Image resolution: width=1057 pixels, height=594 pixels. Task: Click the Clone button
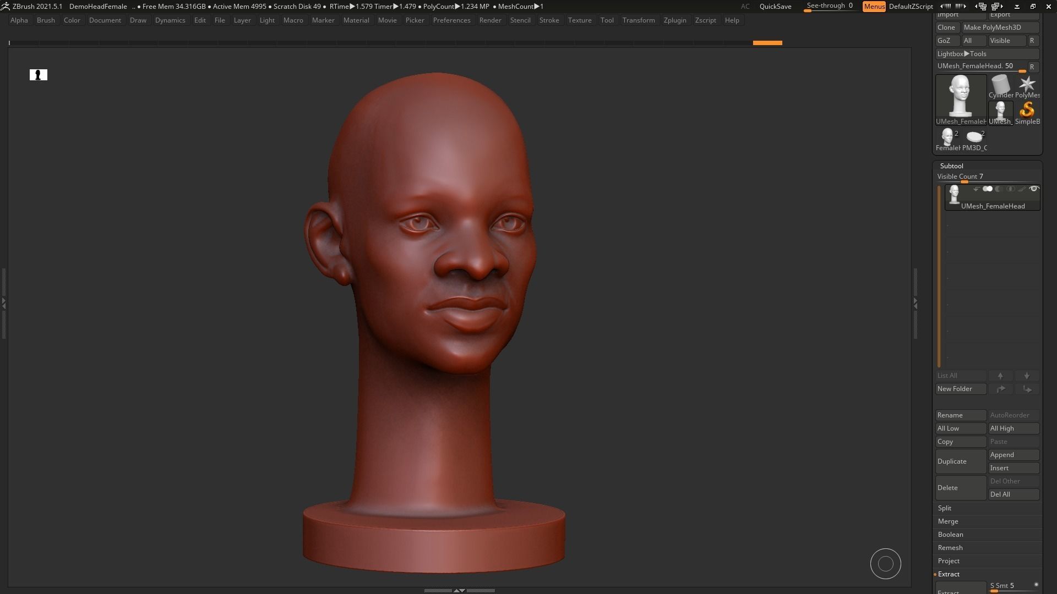pos(947,28)
